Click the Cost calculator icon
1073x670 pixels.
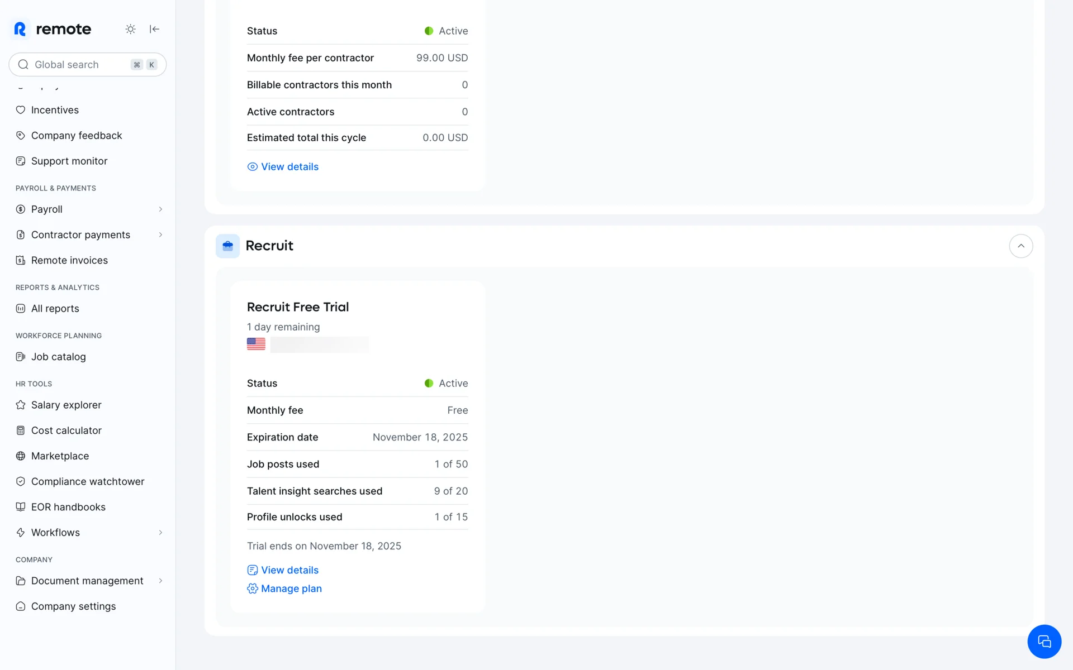click(21, 430)
